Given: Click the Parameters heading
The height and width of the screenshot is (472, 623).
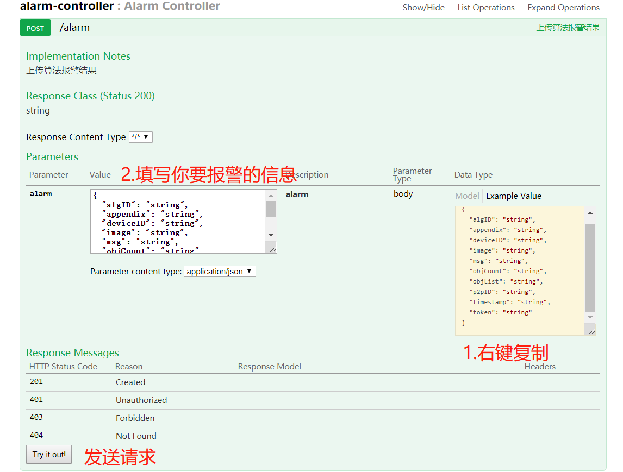Looking at the screenshot, I should (x=52, y=156).
